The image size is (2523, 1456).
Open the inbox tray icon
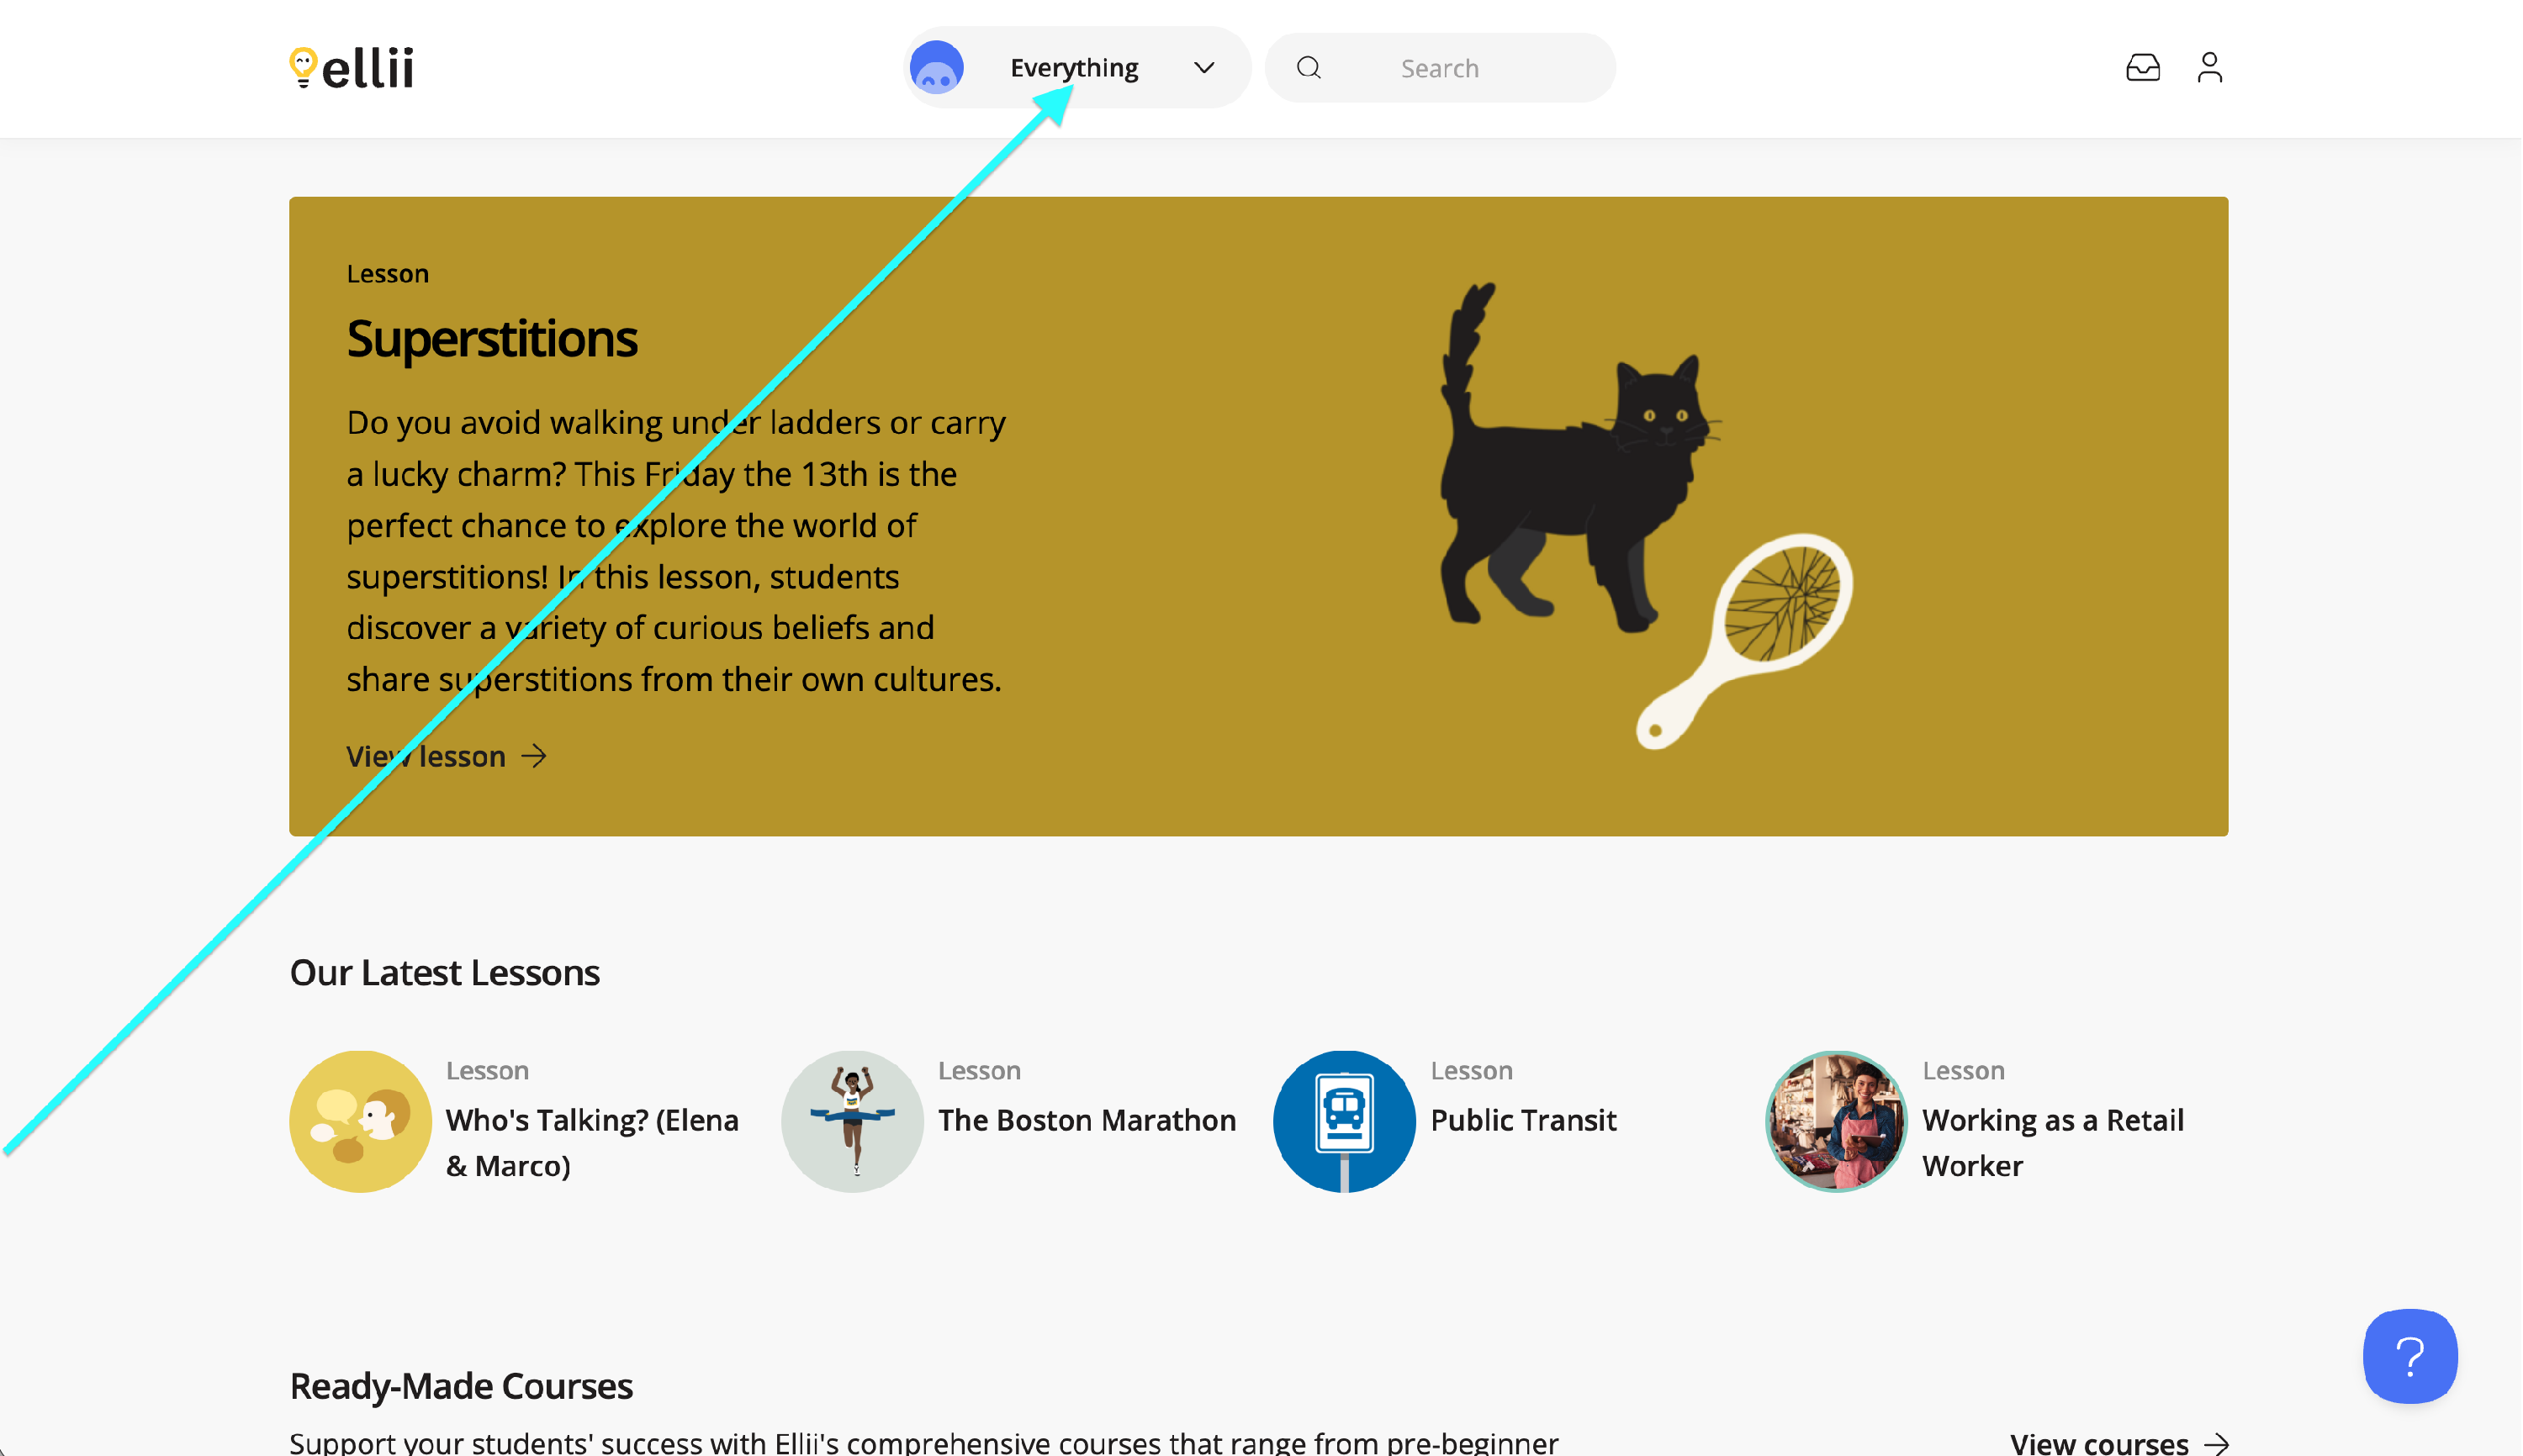click(x=2142, y=68)
